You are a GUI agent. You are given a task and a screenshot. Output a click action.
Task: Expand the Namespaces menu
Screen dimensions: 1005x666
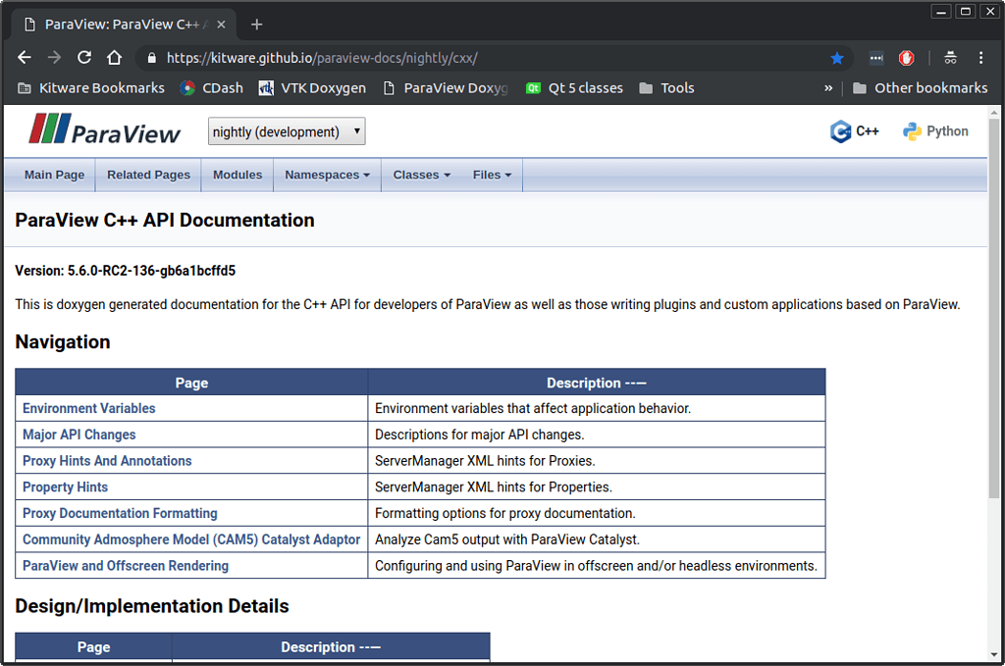pyautogui.click(x=328, y=175)
